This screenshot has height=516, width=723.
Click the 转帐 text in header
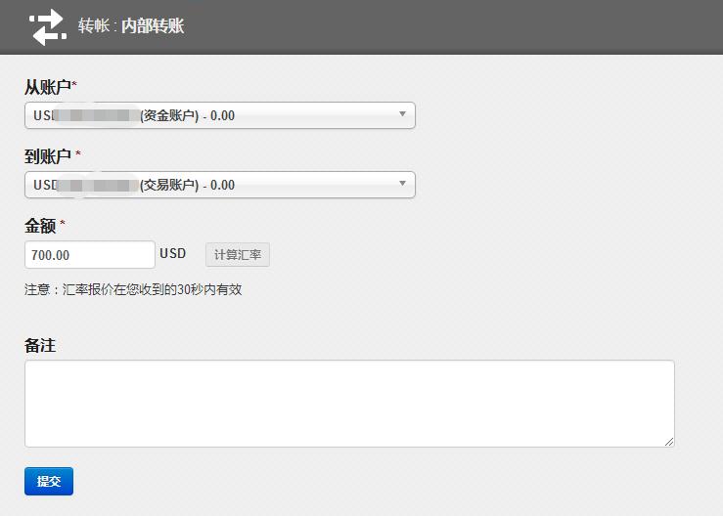[x=94, y=26]
